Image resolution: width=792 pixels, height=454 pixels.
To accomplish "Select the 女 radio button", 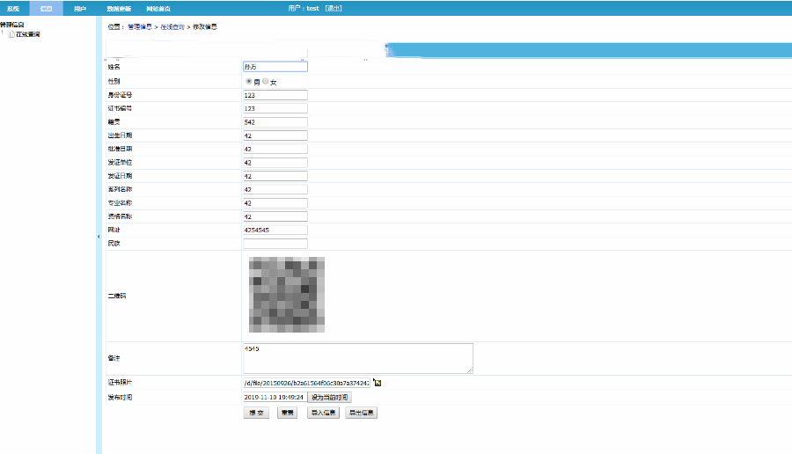I will pyautogui.click(x=266, y=81).
